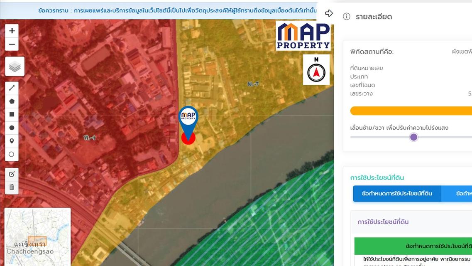Viewport: 472px width, 266px height.
Task: Select the draw circle tool
Action: [12, 128]
